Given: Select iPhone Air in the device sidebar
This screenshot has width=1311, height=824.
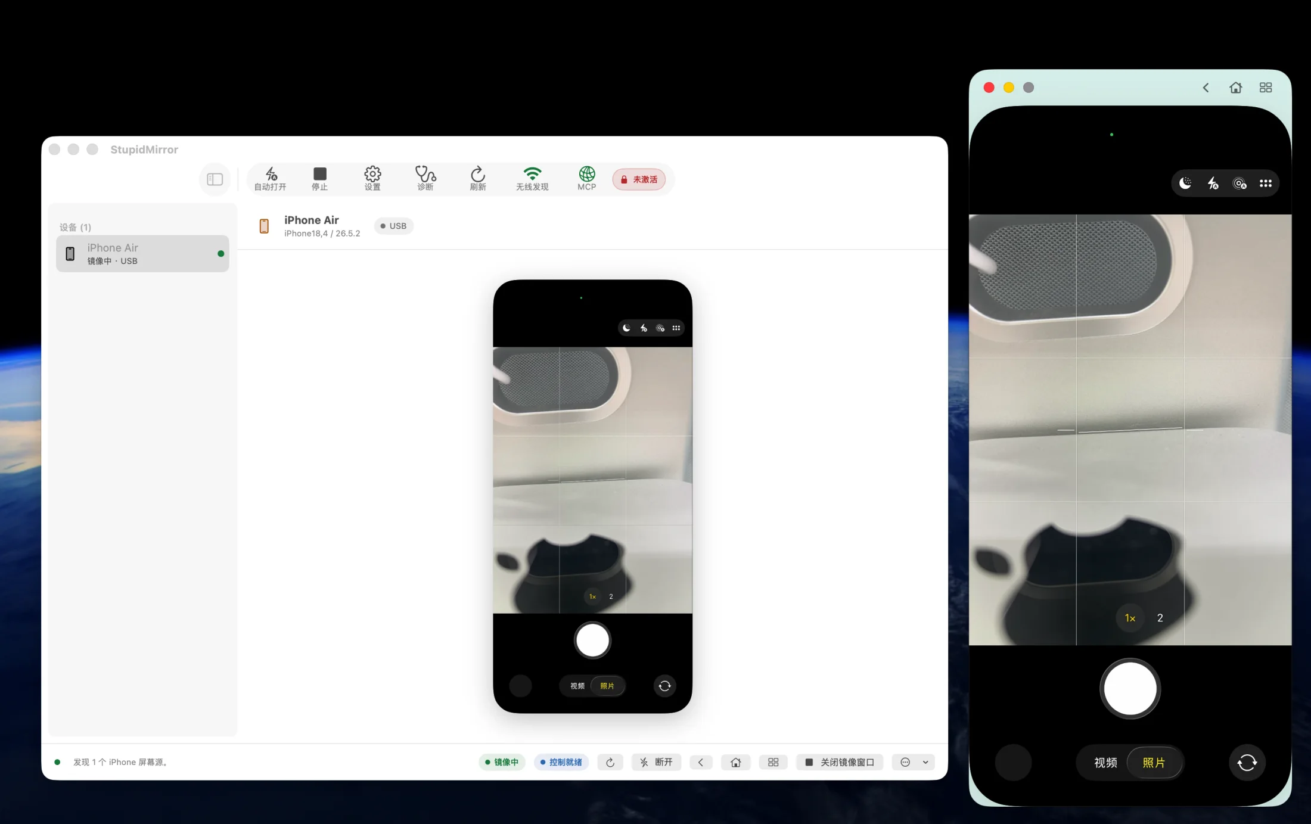Looking at the screenshot, I should (x=142, y=254).
